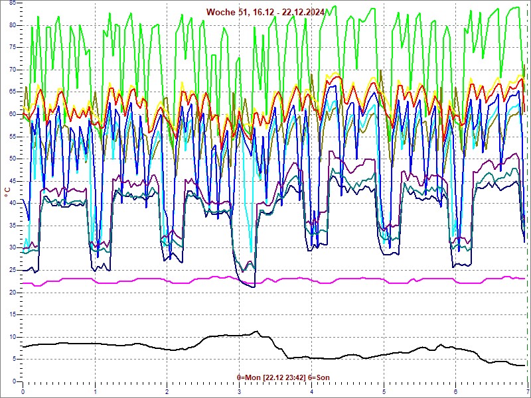The image size is (531, 398).
Task: Select x-axis tick label 6
Action: 455,391
